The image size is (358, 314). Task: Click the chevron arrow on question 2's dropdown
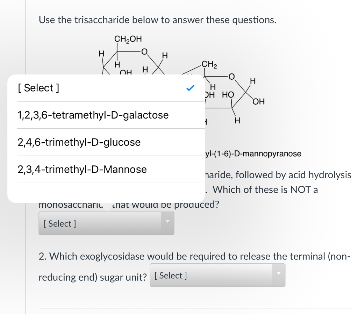[279, 275]
